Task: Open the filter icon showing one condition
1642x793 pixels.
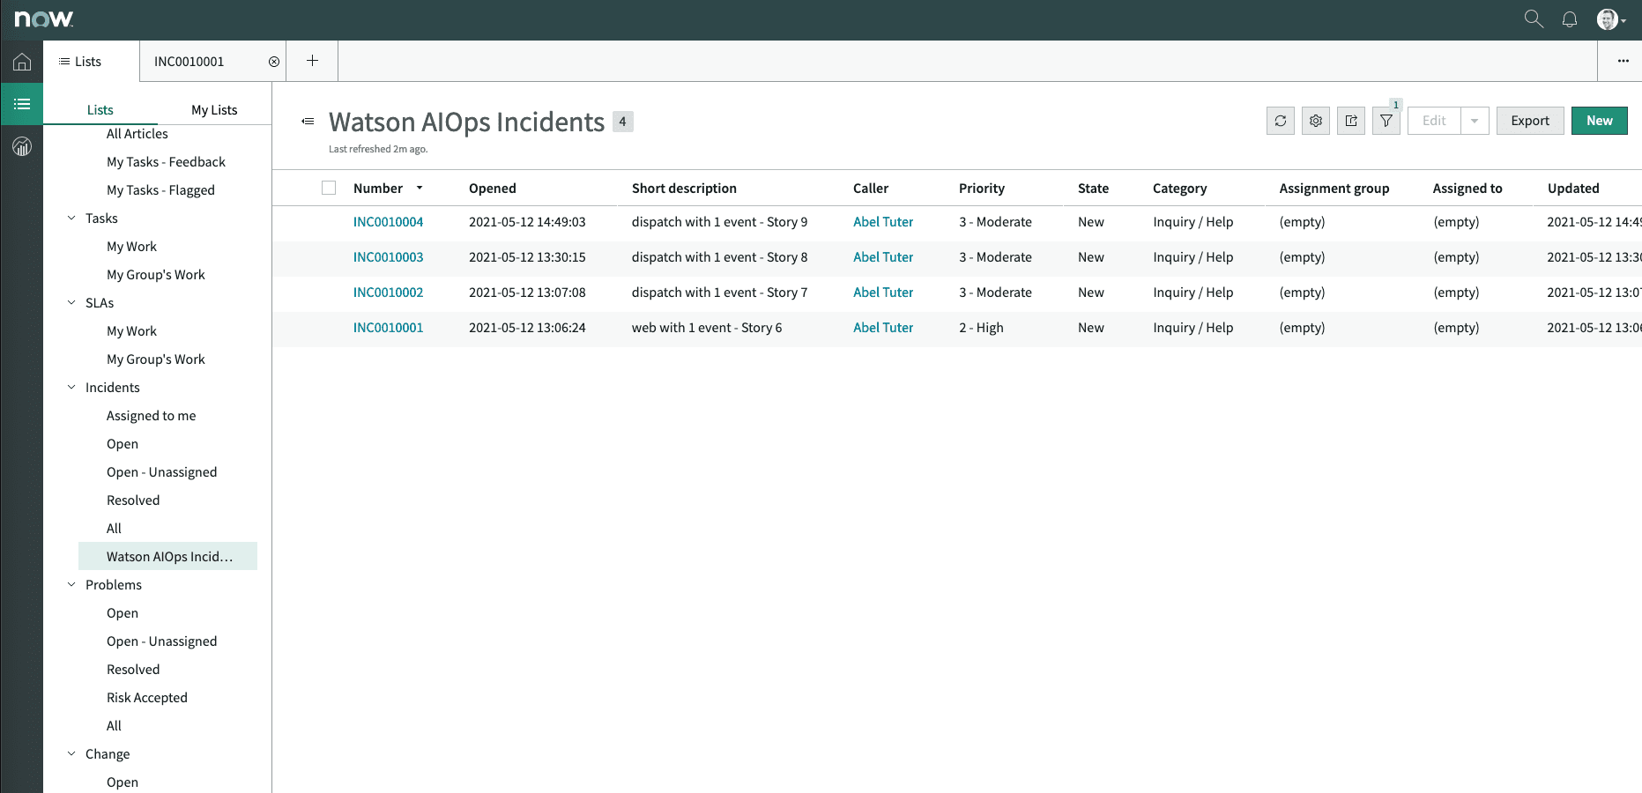Action: tap(1386, 121)
